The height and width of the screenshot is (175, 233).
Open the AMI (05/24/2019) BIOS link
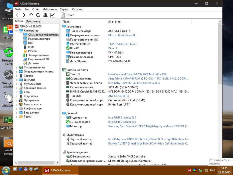[119, 96]
